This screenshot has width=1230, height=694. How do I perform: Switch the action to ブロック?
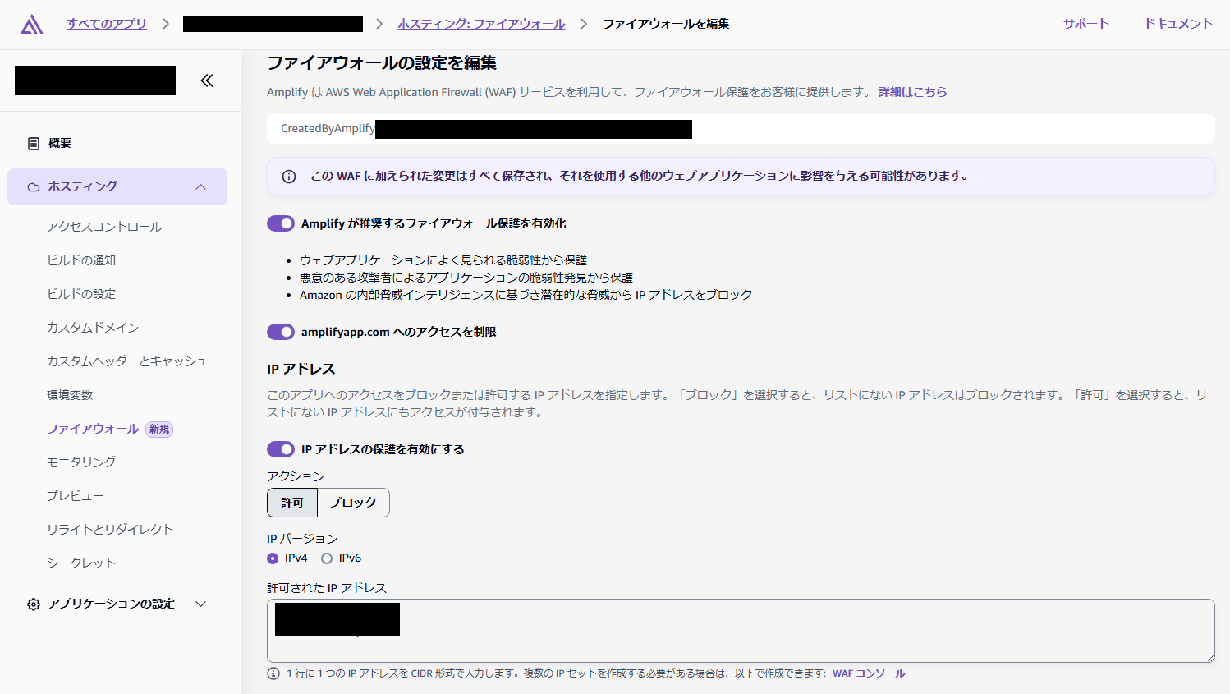coord(353,502)
